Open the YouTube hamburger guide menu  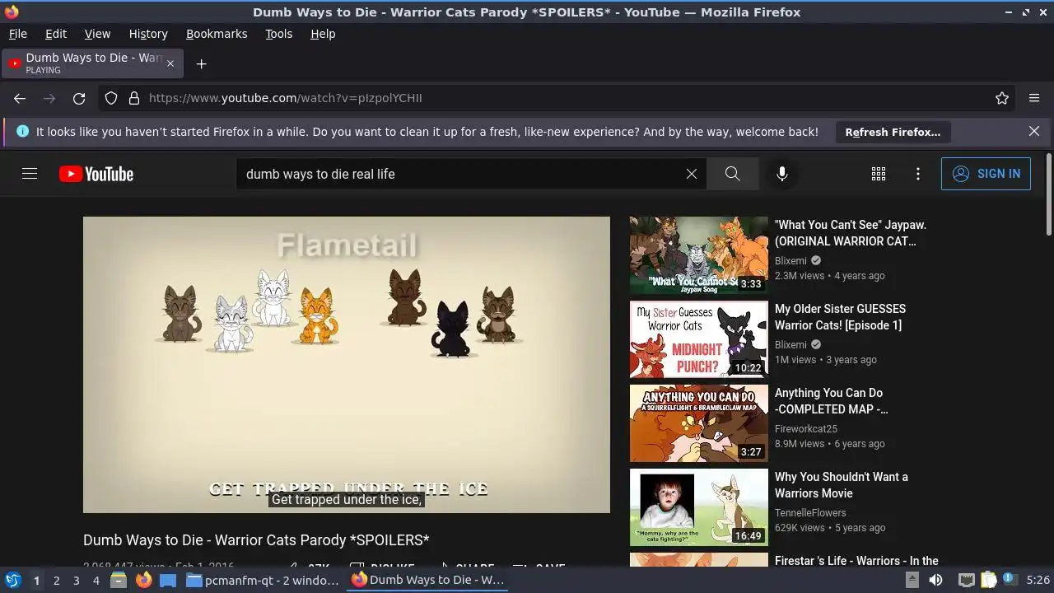click(x=30, y=174)
